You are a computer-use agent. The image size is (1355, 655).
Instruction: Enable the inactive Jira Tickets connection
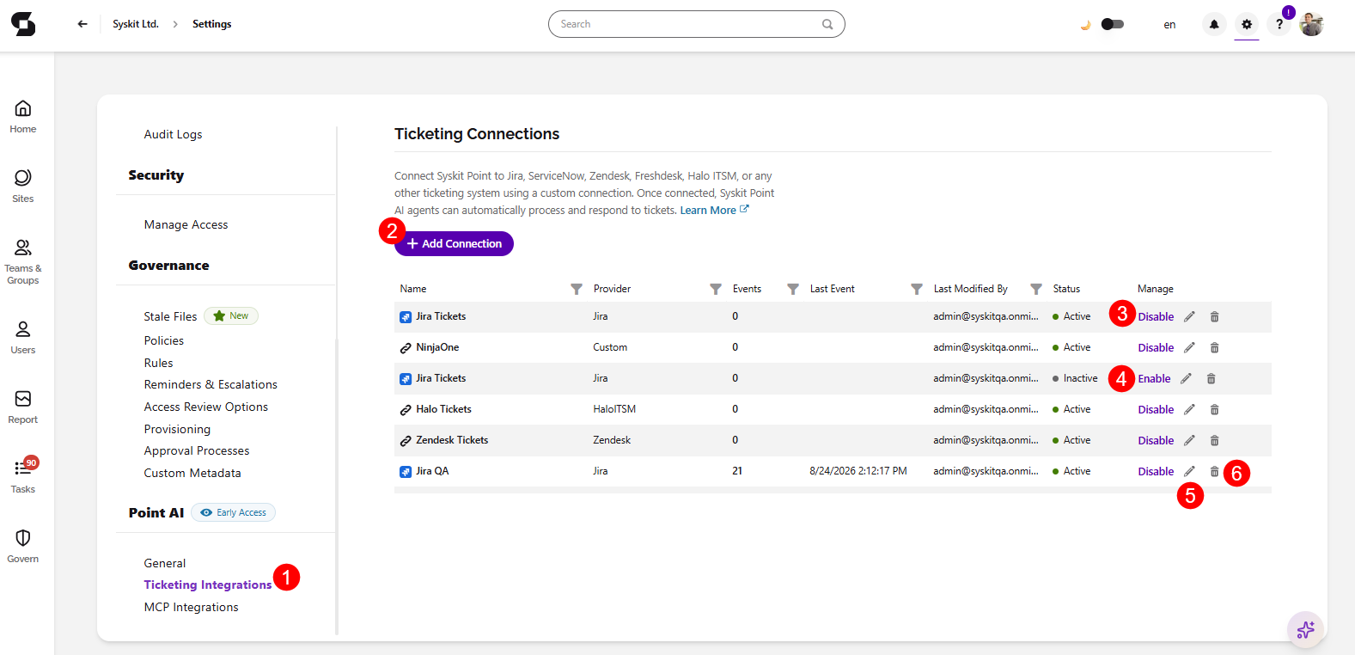1154,378
